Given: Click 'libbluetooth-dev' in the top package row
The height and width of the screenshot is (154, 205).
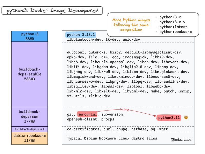Looking at the screenshot, I should (84, 39).
